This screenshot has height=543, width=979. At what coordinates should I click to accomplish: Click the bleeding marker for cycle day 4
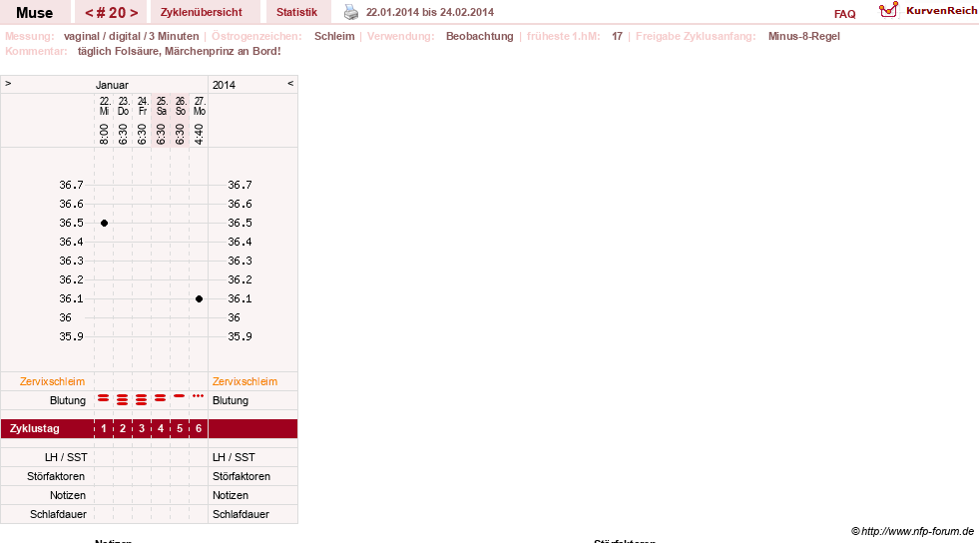coord(161,398)
